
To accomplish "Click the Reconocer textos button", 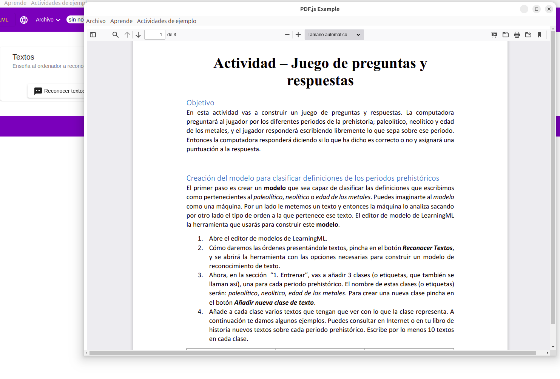I will (56, 91).
